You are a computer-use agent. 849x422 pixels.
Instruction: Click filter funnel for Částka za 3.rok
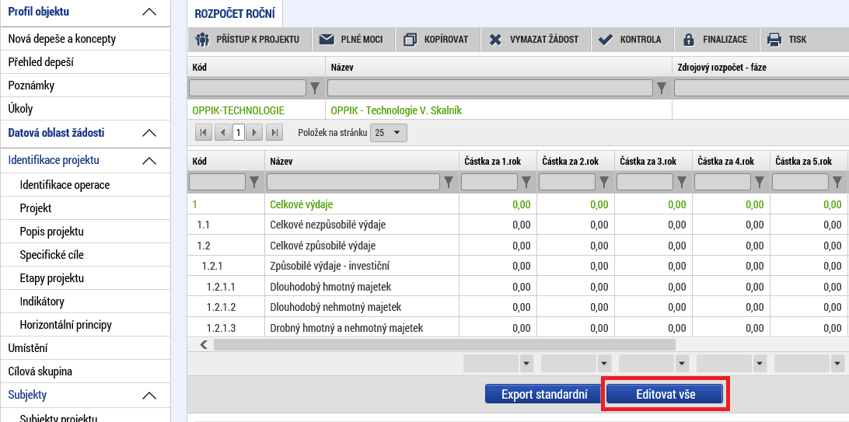coord(682,183)
